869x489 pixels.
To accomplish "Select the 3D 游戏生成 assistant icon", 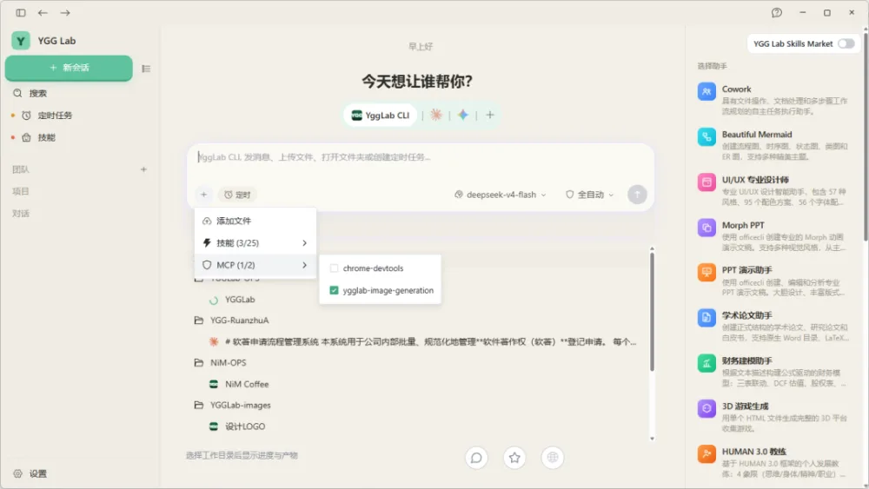I will pos(706,409).
